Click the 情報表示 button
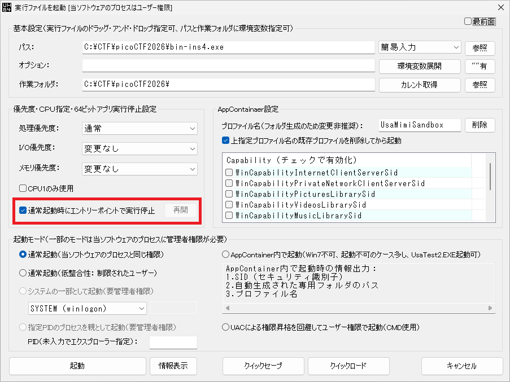 [173, 366]
